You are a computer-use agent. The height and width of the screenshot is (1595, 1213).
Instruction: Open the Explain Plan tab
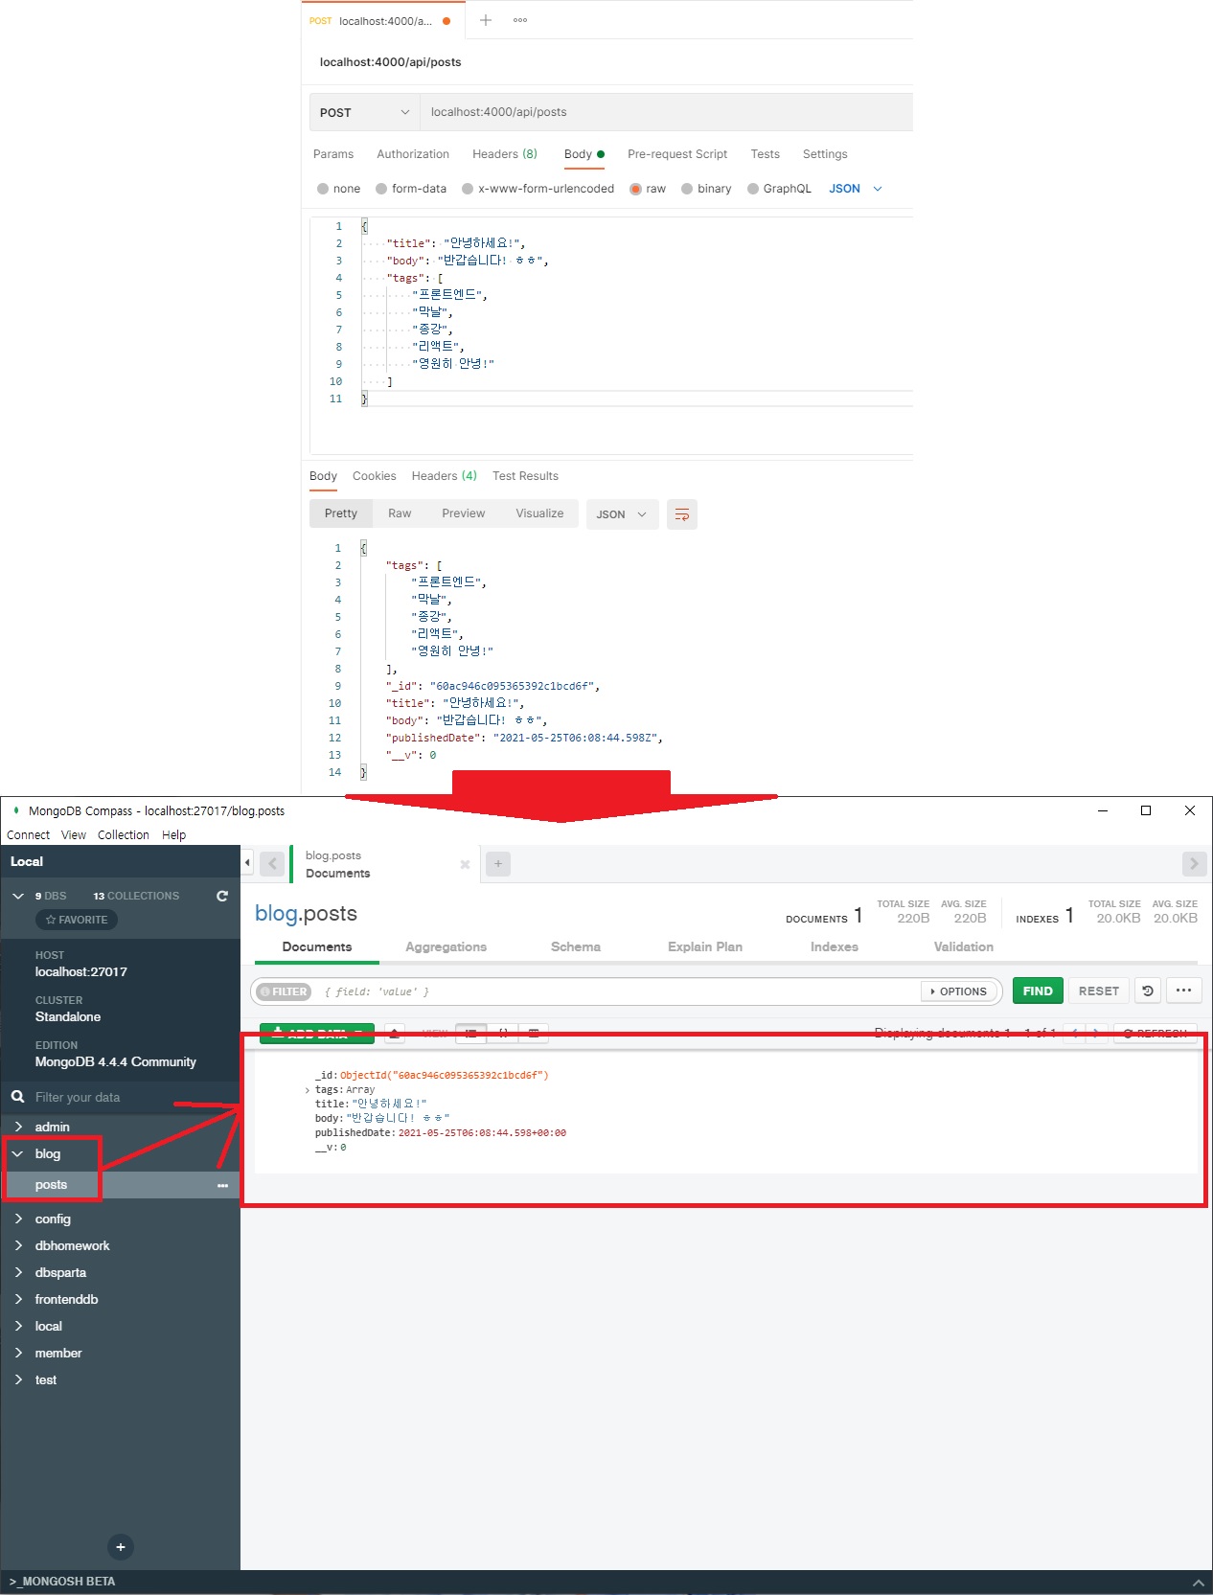click(705, 946)
